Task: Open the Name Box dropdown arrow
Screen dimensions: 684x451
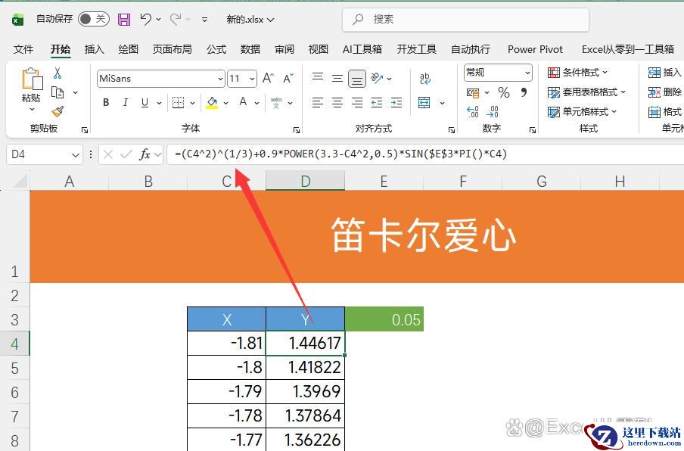Action: coord(75,154)
